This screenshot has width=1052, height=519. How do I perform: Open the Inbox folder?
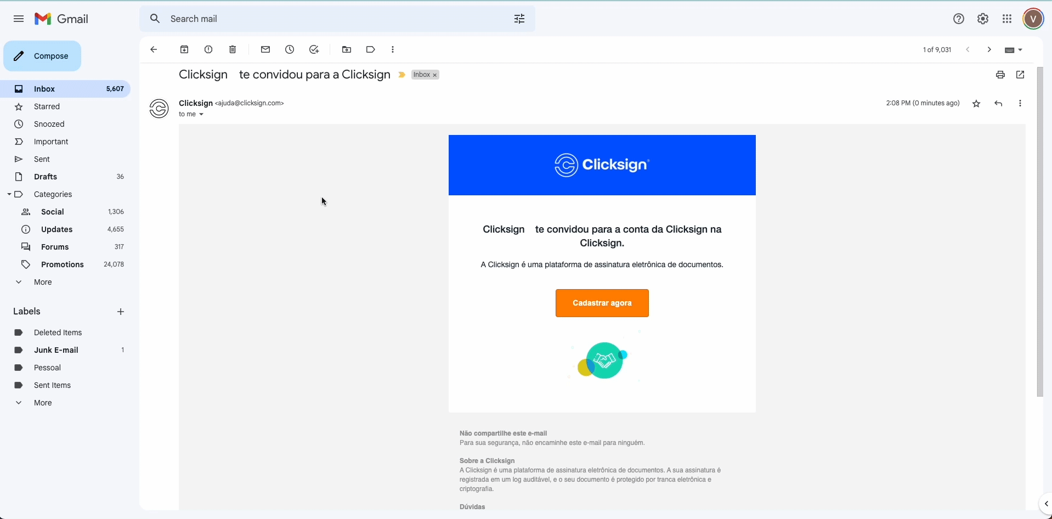[x=66, y=89]
